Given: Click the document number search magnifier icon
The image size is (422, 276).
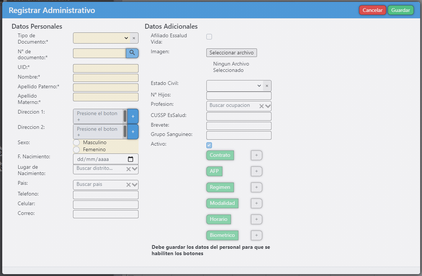Looking at the screenshot, I should pos(132,53).
